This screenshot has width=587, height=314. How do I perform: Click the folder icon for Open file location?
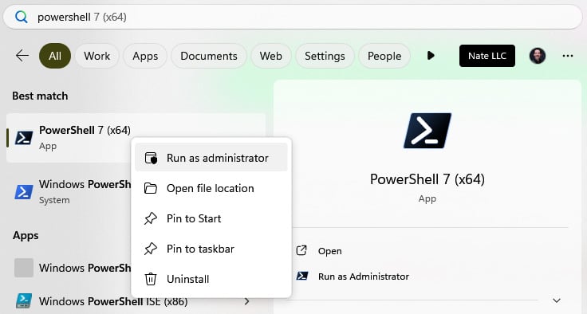pyautogui.click(x=151, y=188)
